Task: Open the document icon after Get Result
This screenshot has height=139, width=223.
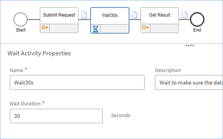Action: coord(184,15)
